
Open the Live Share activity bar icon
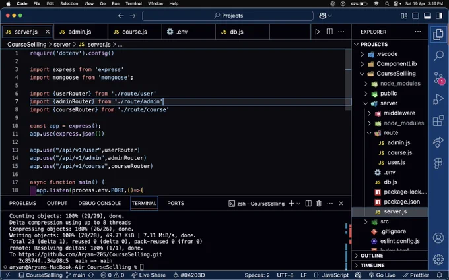tap(438, 142)
